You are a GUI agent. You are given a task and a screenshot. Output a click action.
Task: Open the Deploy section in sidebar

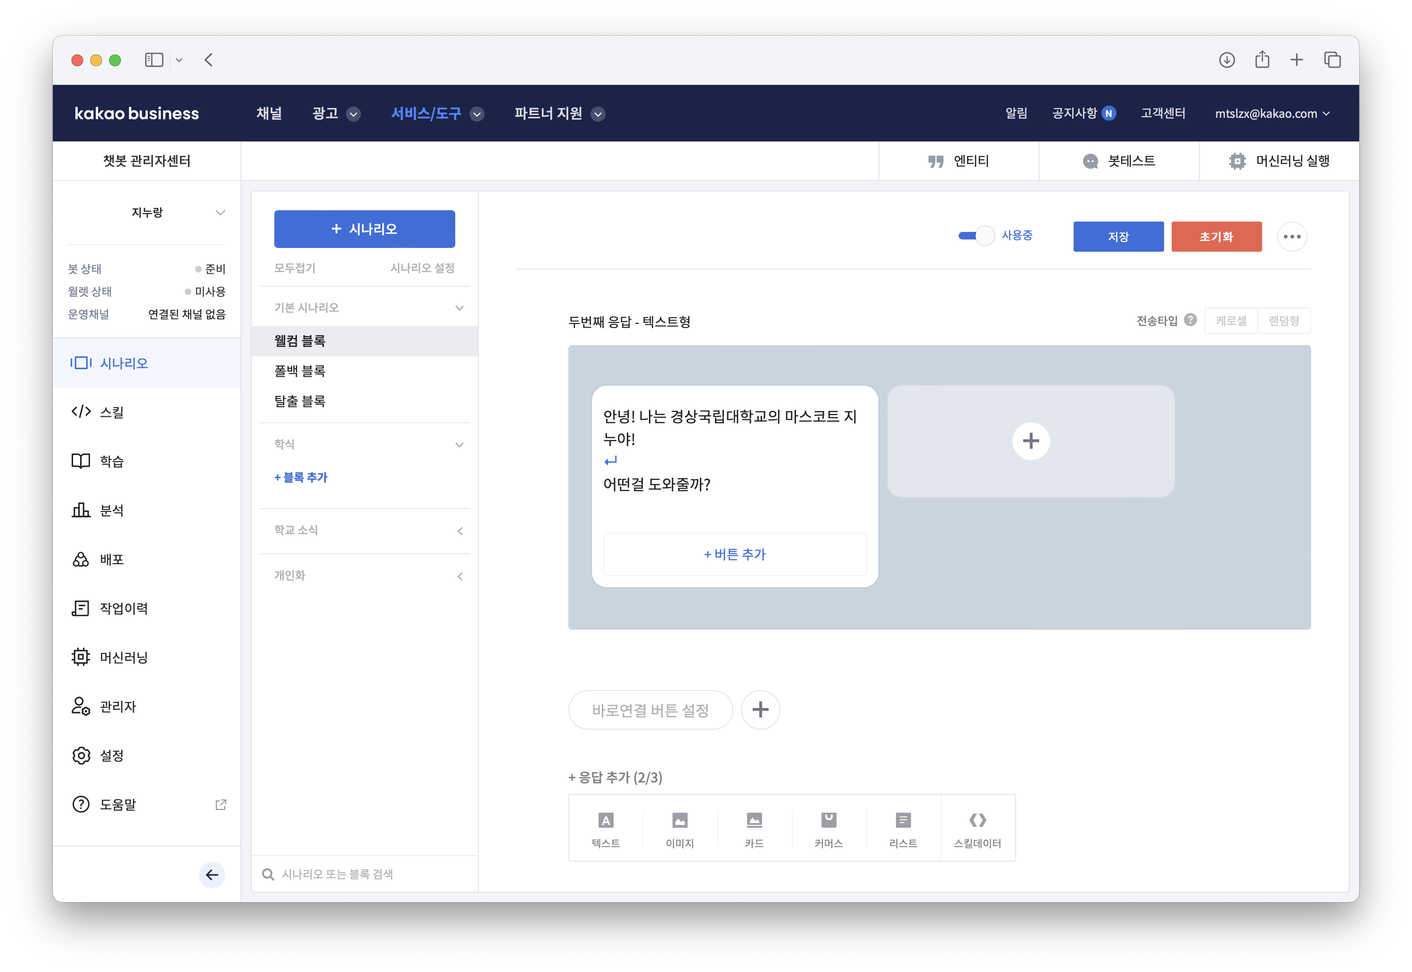click(x=111, y=559)
